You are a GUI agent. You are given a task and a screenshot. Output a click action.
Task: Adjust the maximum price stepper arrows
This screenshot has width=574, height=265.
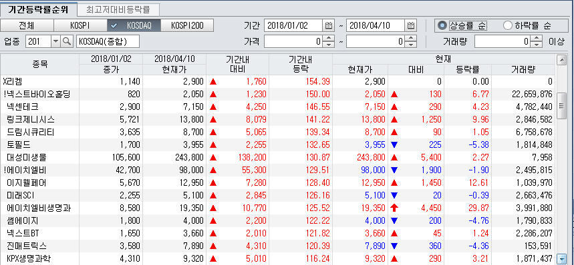[x=412, y=41]
